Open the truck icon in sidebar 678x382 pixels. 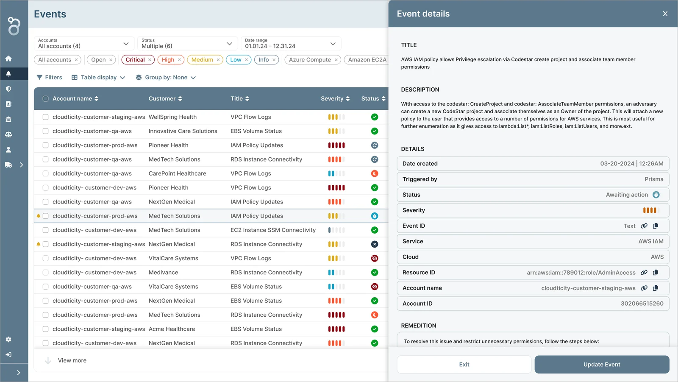[x=8, y=165]
